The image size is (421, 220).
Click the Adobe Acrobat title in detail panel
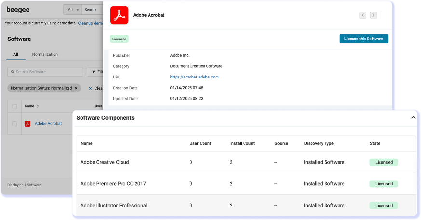[x=149, y=15]
